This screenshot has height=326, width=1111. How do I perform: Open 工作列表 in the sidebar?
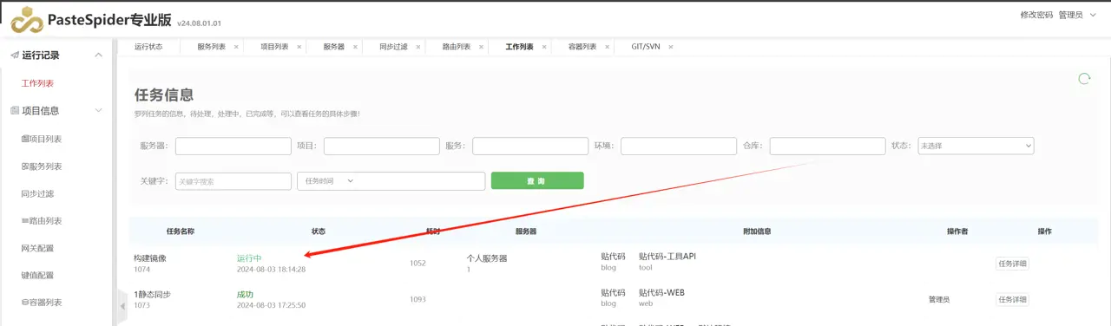coord(37,83)
